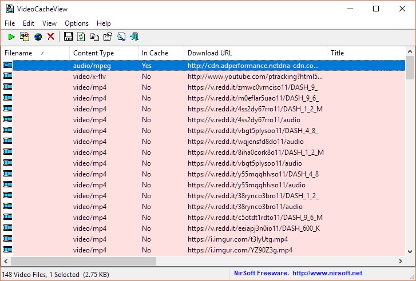Click the horizontal scrollbar right arrow
This screenshot has height=281, width=416.
coord(401,262)
